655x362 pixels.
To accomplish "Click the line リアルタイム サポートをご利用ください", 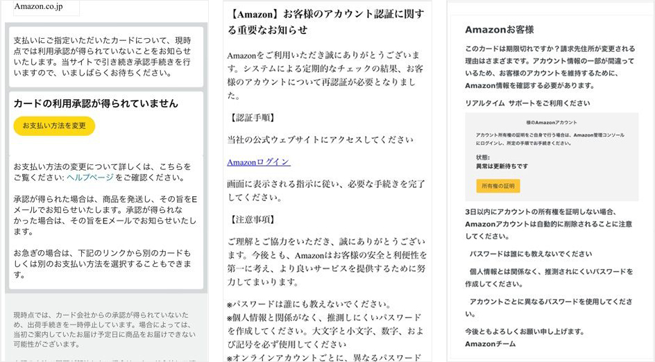I will point(527,103).
